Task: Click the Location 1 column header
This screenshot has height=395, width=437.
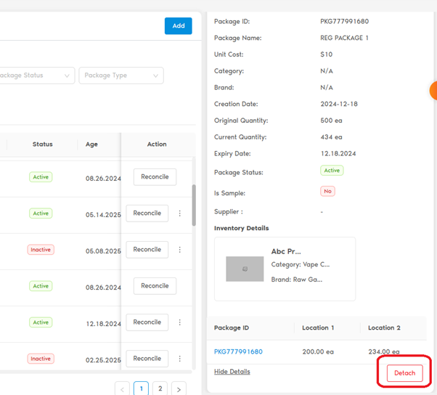Action: (318, 327)
